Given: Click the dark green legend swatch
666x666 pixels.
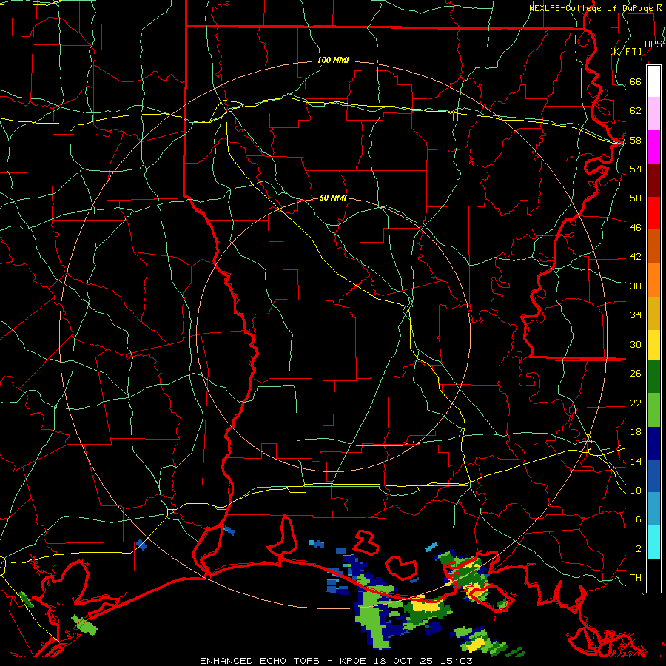Looking at the screenshot, I should (x=653, y=377).
